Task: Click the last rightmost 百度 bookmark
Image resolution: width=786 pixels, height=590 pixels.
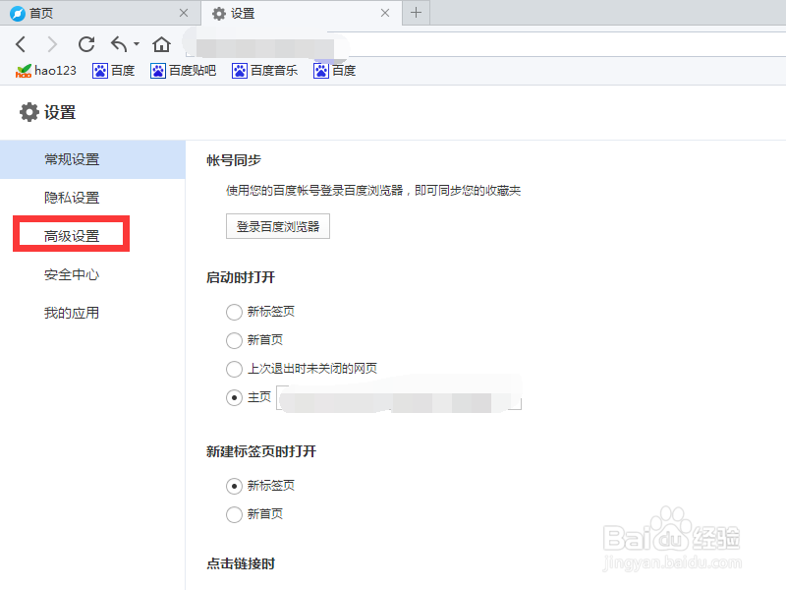Action: tap(334, 70)
